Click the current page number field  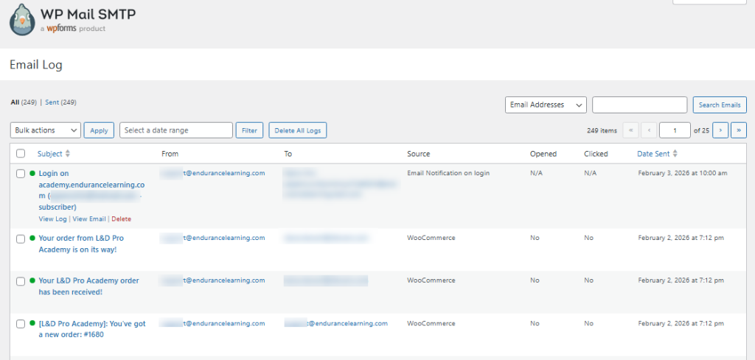[675, 130]
